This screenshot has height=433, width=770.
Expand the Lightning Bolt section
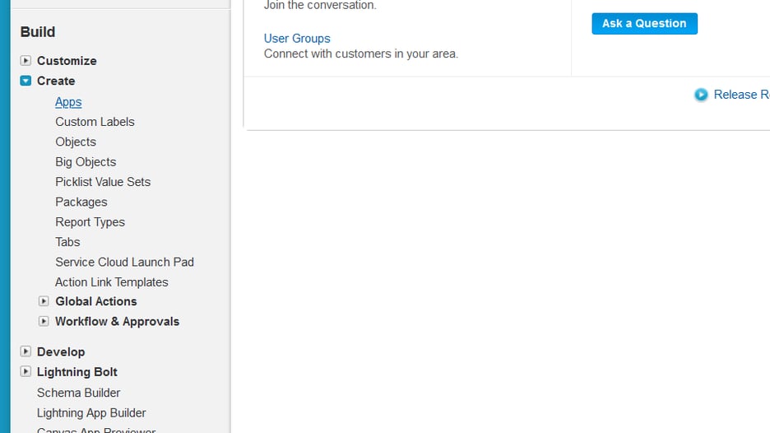click(26, 372)
